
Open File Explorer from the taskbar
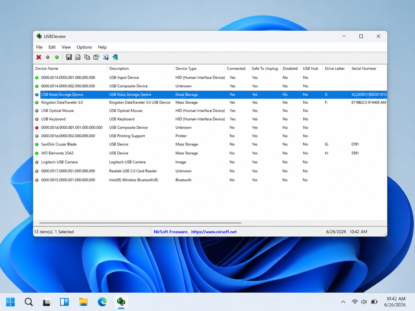point(83,302)
